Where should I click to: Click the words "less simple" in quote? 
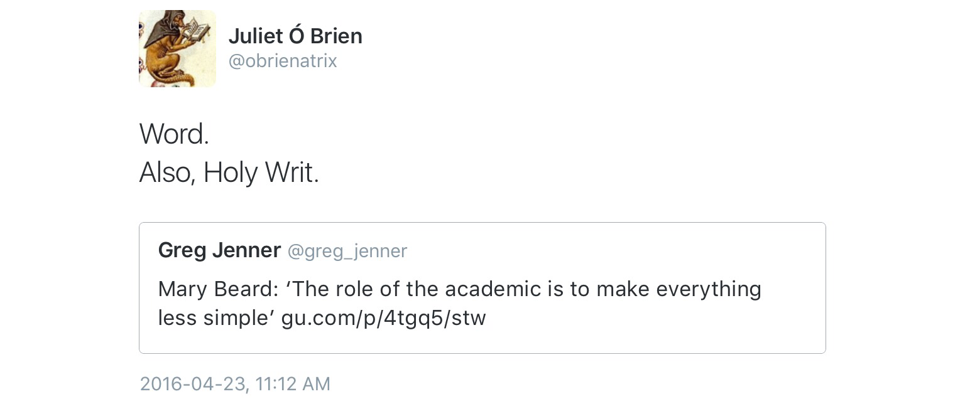point(216,319)
